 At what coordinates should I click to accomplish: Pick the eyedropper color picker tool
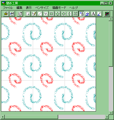(x=99, y=14)
